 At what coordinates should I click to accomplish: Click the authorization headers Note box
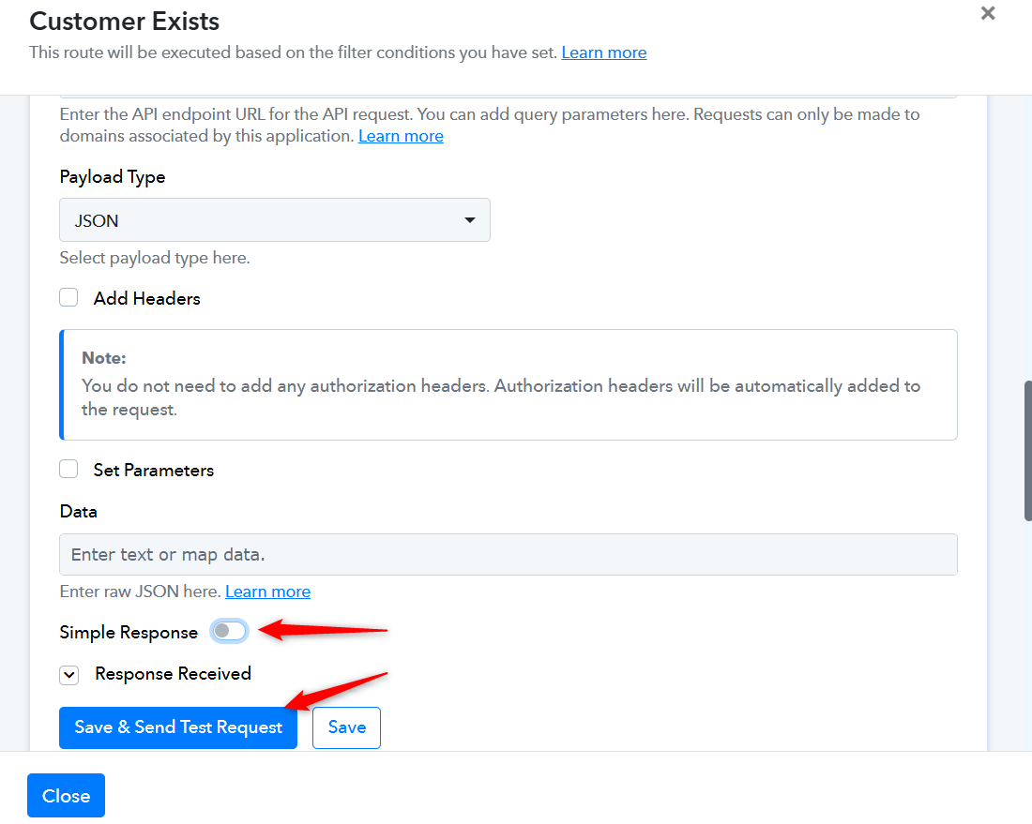508,384
